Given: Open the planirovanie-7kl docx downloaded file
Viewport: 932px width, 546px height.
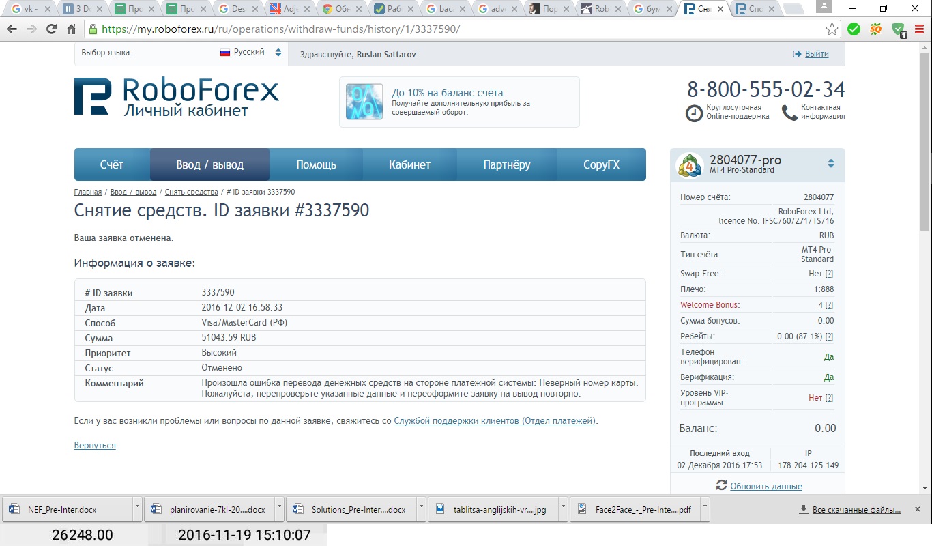Looking at the screenshot, I should (x=208, y=508).
